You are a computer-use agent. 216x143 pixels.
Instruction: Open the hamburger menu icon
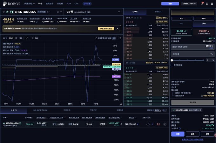tap(212, 4)
